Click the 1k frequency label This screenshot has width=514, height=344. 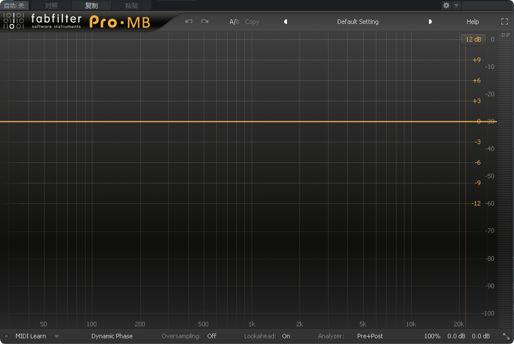pyautogui.click(x=252, y=324)
